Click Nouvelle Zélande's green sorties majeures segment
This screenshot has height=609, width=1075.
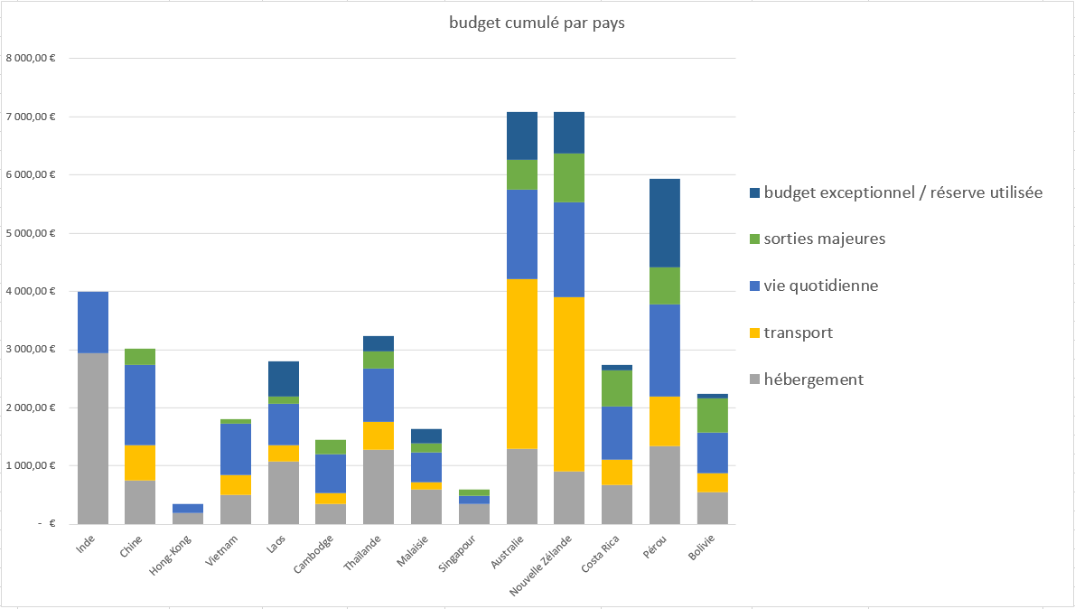(x=569, y=177)
